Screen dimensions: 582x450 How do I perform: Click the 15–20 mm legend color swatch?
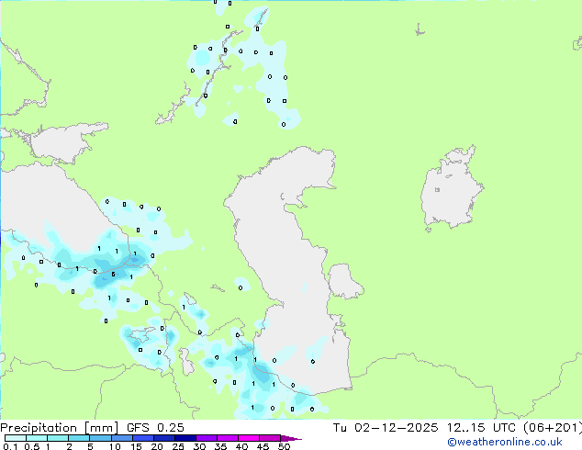(143, 438)
